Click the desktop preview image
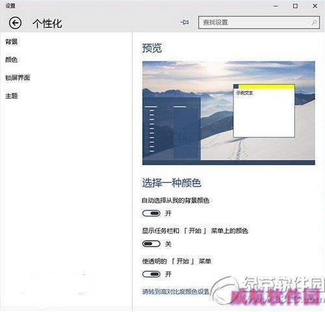The height and width of the screenshot is (312, 325). pos(229,113)
